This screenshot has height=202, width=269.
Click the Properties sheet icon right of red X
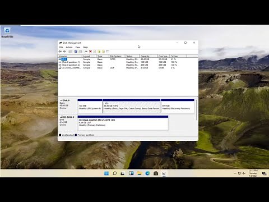pyautogui.click(x=95, y=51)
